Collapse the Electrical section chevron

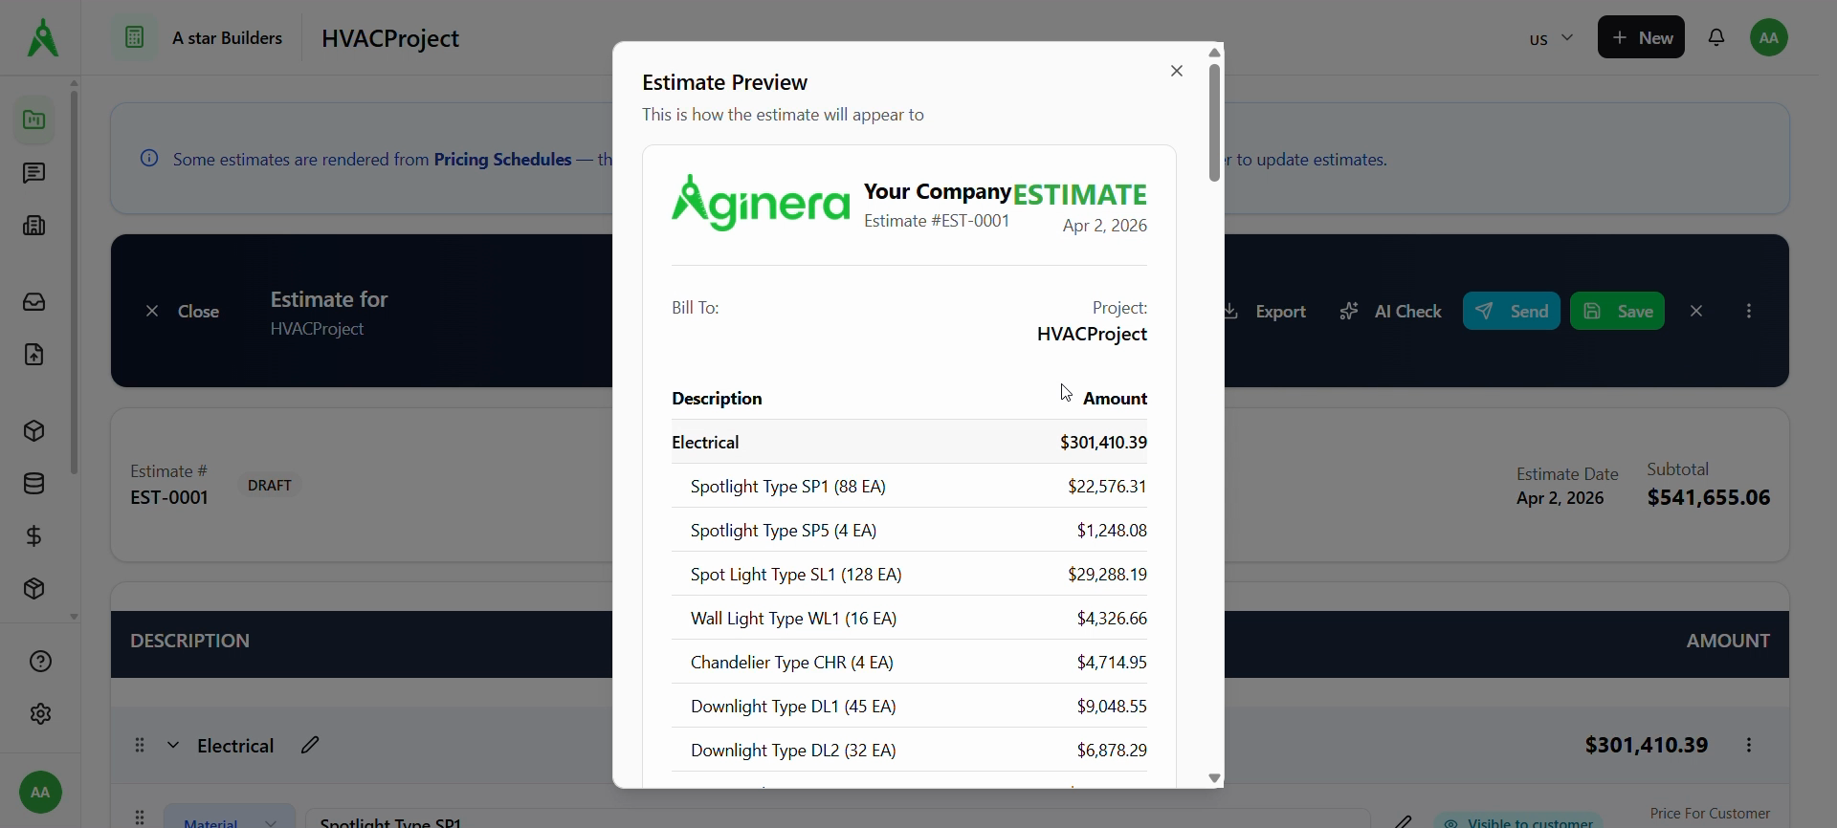[173, 745]
